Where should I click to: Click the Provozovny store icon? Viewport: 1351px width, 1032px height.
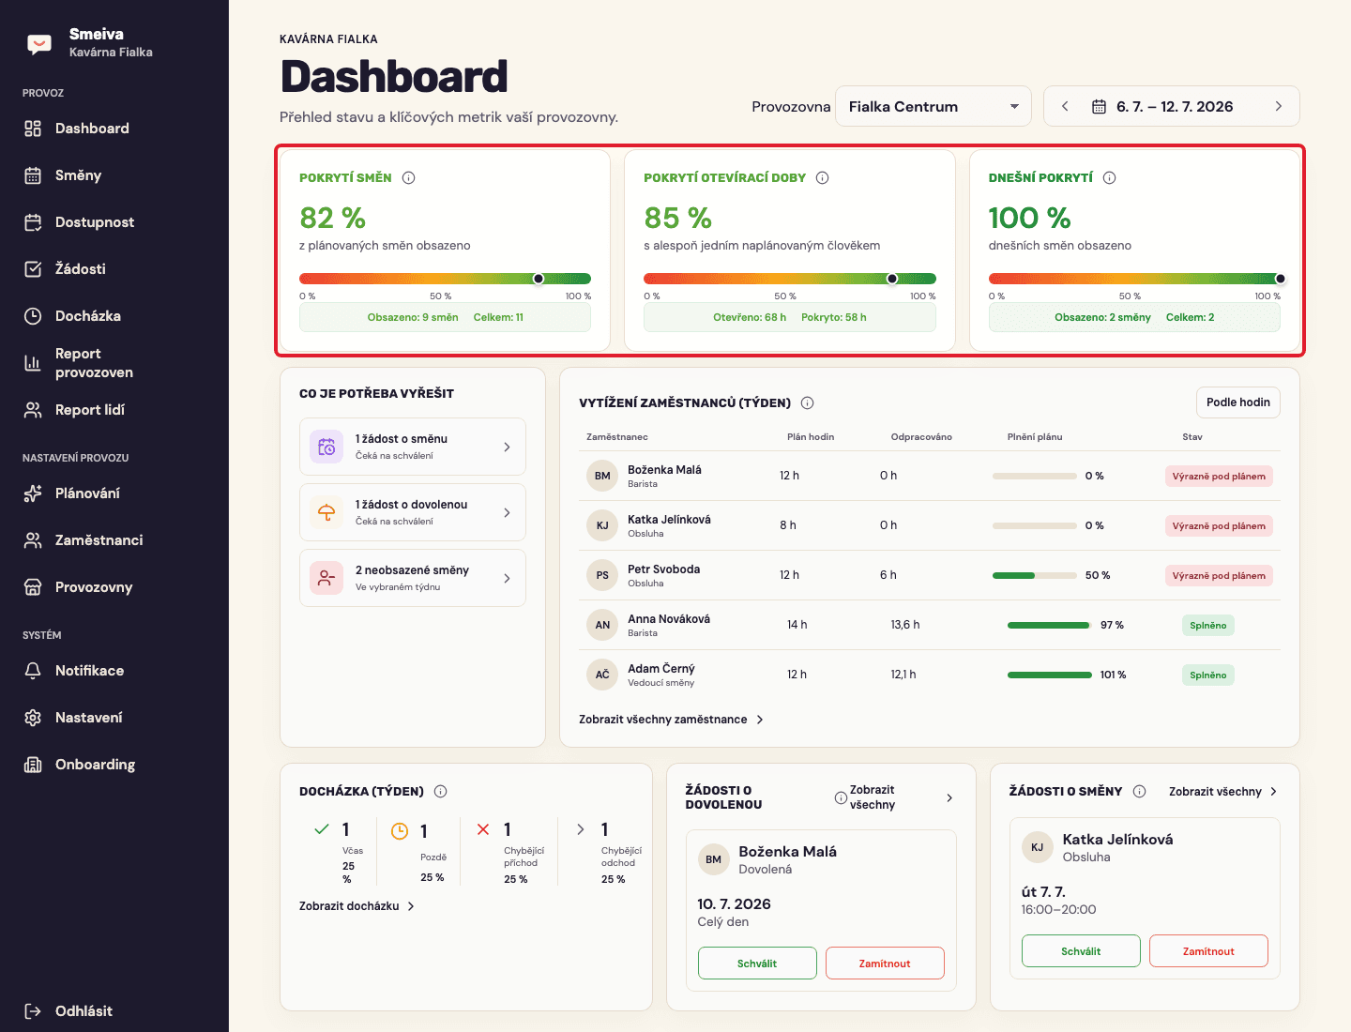click(33, 587)
